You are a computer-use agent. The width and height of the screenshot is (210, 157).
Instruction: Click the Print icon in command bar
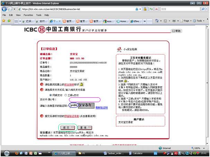click(x=174, y=21)
